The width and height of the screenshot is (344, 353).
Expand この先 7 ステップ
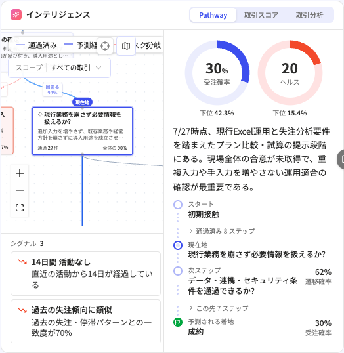click(x=219, y=308)
